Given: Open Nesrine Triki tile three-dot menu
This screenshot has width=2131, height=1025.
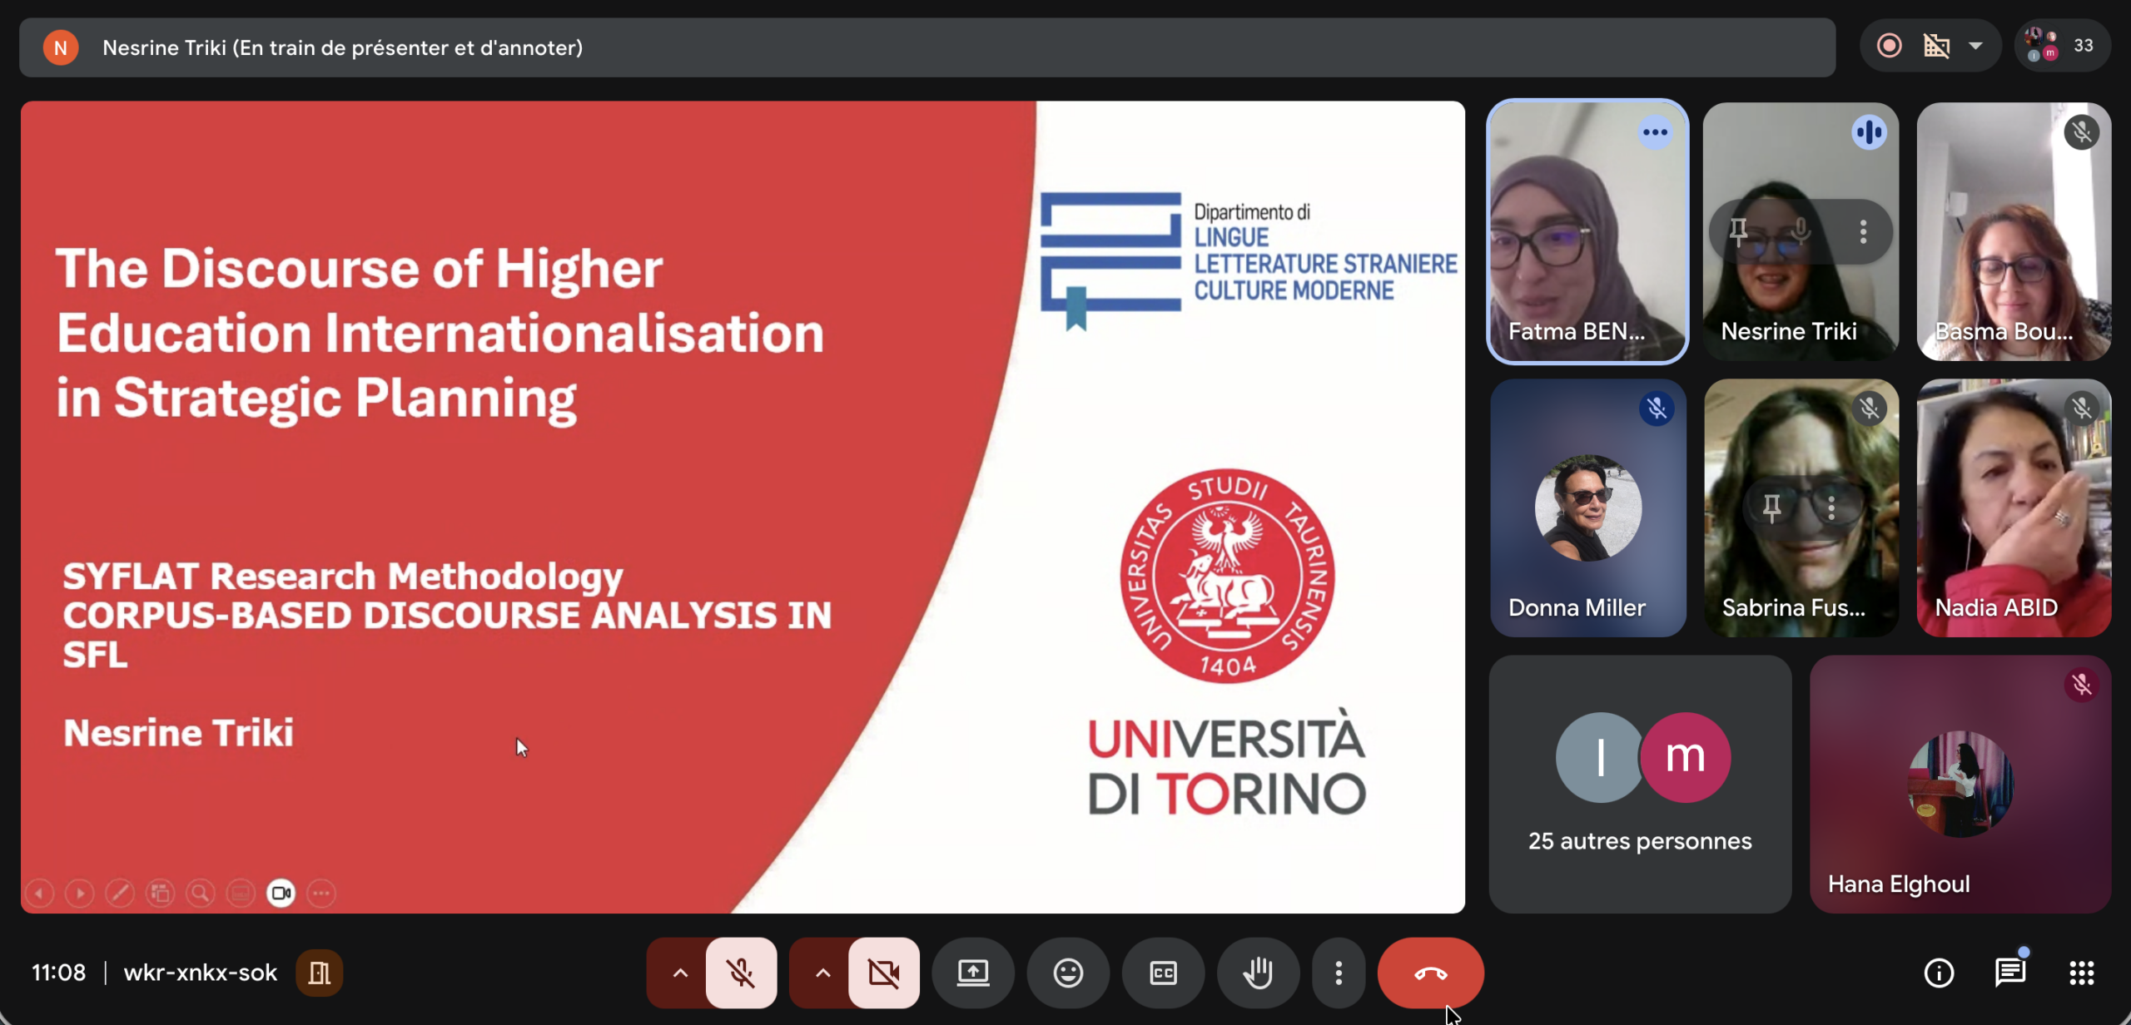Looking at the screenshot, I should click(x=1863, y=231).
